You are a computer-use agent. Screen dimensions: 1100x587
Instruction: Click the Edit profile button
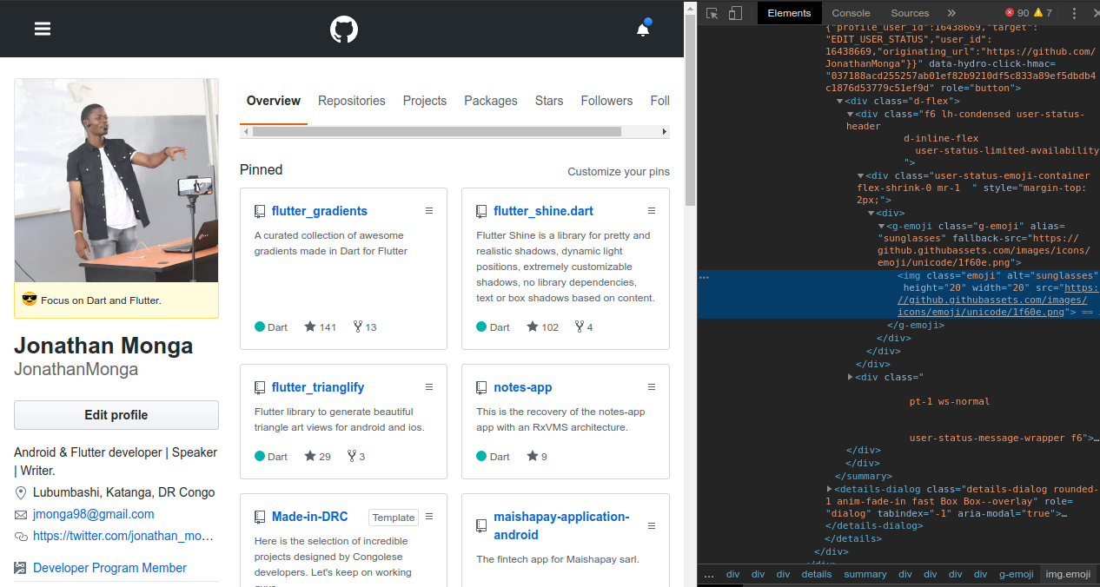tap(116, 415)
